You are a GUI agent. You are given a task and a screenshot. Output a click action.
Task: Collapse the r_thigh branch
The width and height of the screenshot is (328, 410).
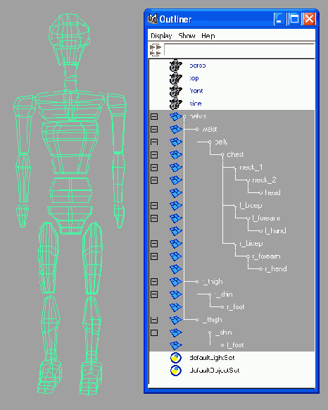[x=154, y=282]
